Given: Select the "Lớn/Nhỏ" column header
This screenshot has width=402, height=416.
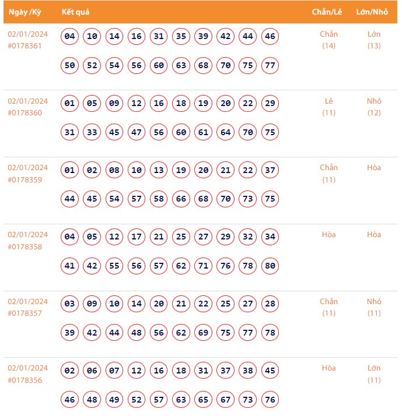Looking at the screenshot, I should 373,12.
